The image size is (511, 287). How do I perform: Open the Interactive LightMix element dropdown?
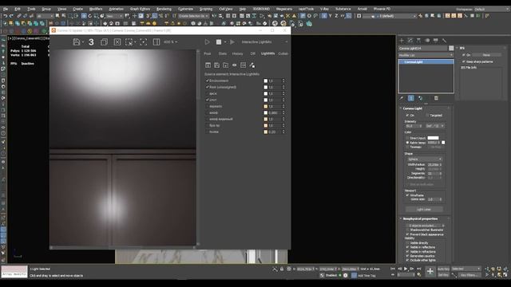tap(264, 42)
